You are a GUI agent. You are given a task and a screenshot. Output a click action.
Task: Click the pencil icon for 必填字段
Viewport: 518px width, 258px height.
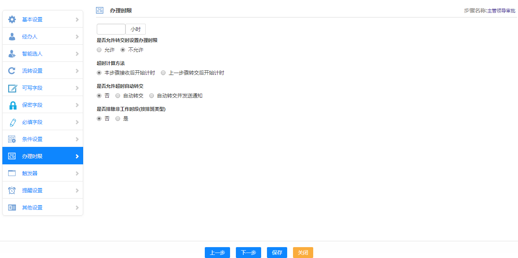click(12, 122)
